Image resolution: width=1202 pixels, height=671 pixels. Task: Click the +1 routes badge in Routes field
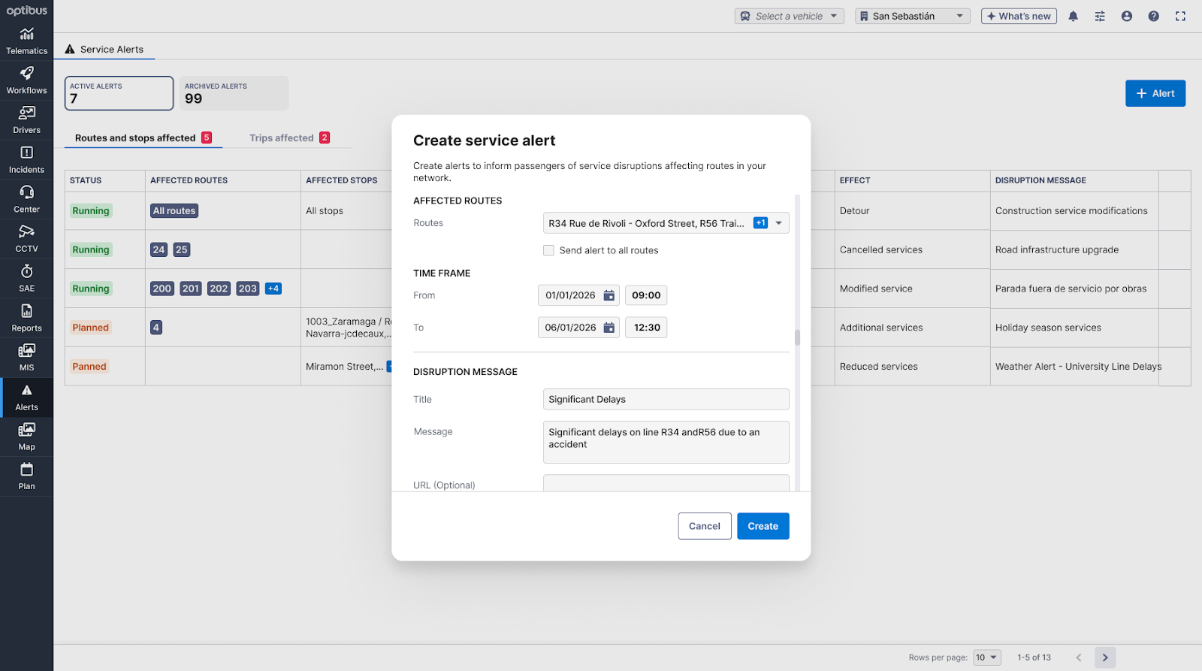(x=760, y=223)
